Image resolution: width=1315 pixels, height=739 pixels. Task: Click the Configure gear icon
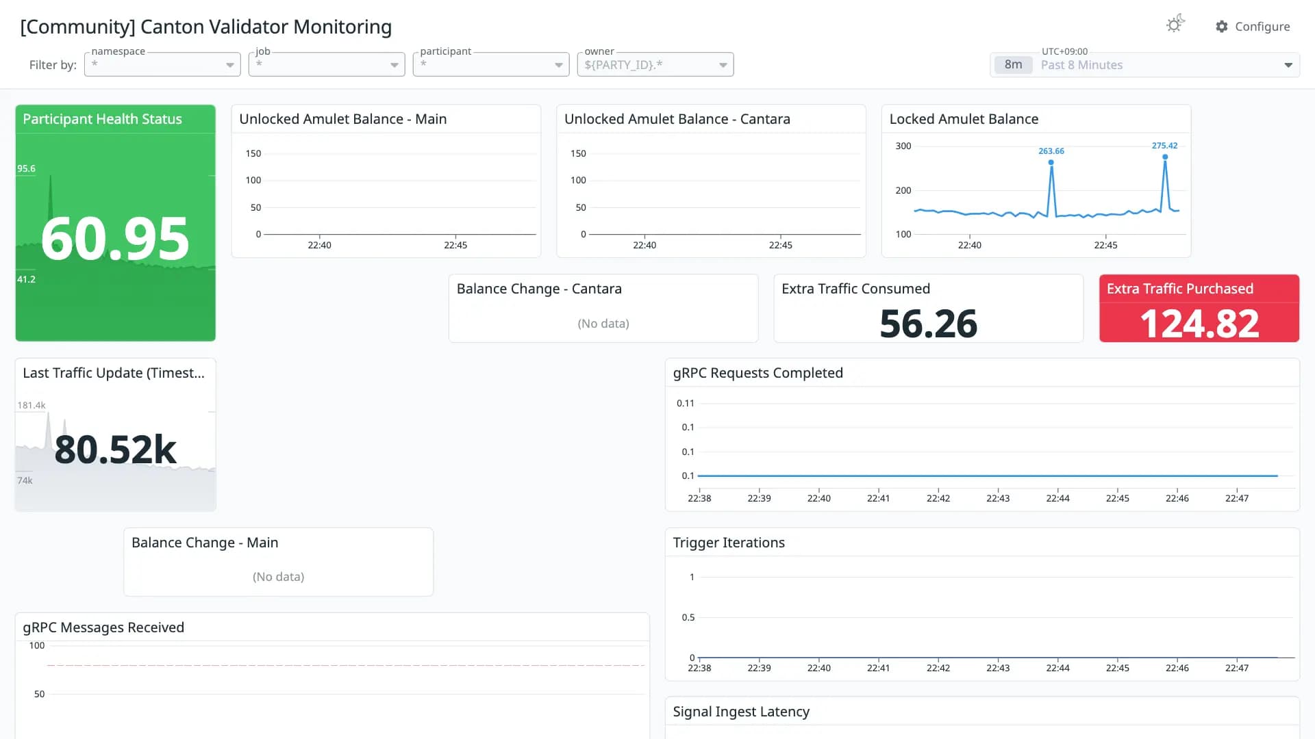(1222, 27)
